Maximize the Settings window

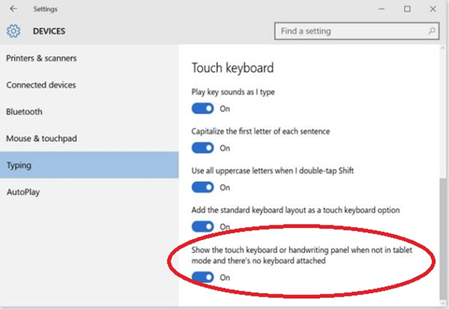(x=407, y=9)
